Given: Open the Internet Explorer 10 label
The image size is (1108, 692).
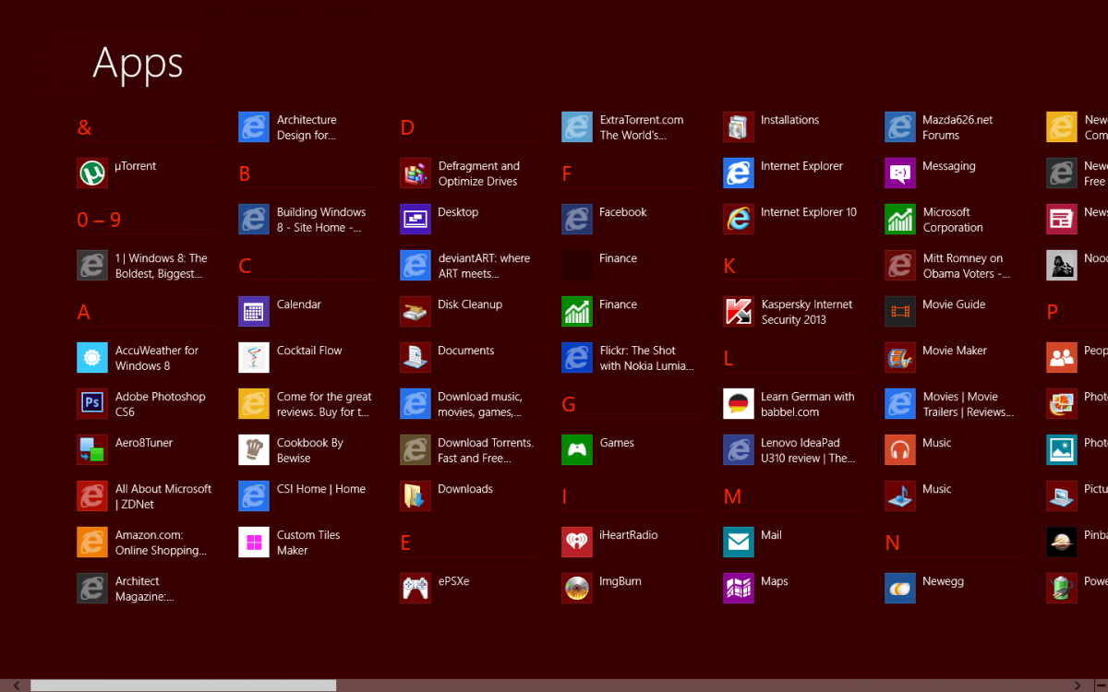Looking at the screenshot, I should [x=808, y=212].
